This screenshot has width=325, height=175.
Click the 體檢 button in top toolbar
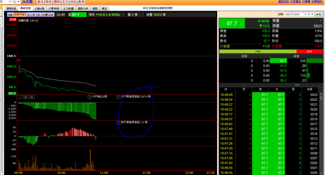click(57, 2)
